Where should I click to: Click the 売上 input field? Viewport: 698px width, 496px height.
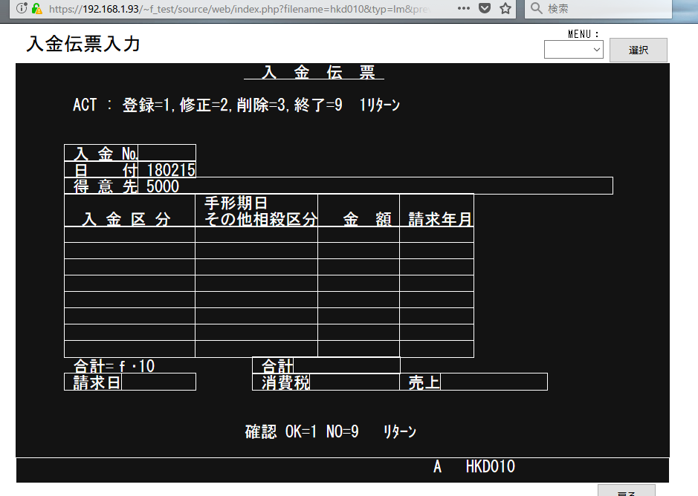tap(493, 382)
